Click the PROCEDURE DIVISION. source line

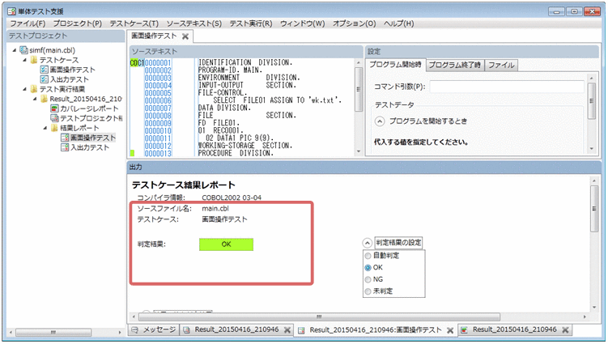point(236,153)
